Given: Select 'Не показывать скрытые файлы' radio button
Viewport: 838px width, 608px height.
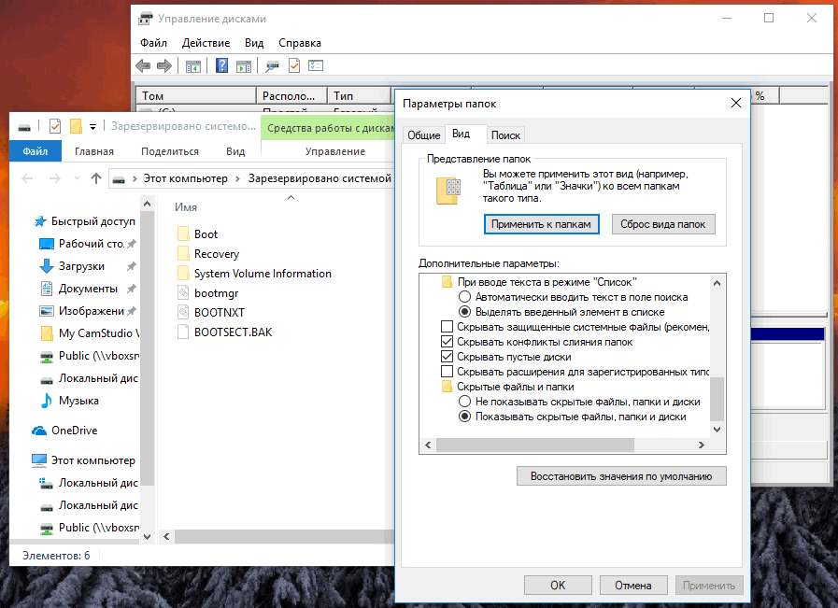Looking at the screenshot, I should coord(465,402).
